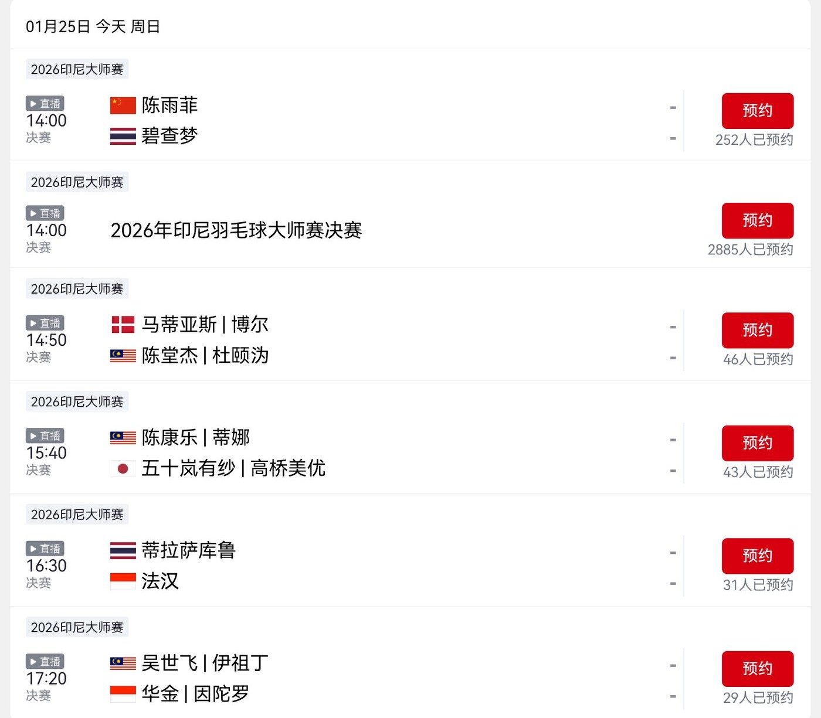Reserve the 陈雨菲 vs 碧查梦 final
Screen dimensions: 821x718
click(757, 111)
